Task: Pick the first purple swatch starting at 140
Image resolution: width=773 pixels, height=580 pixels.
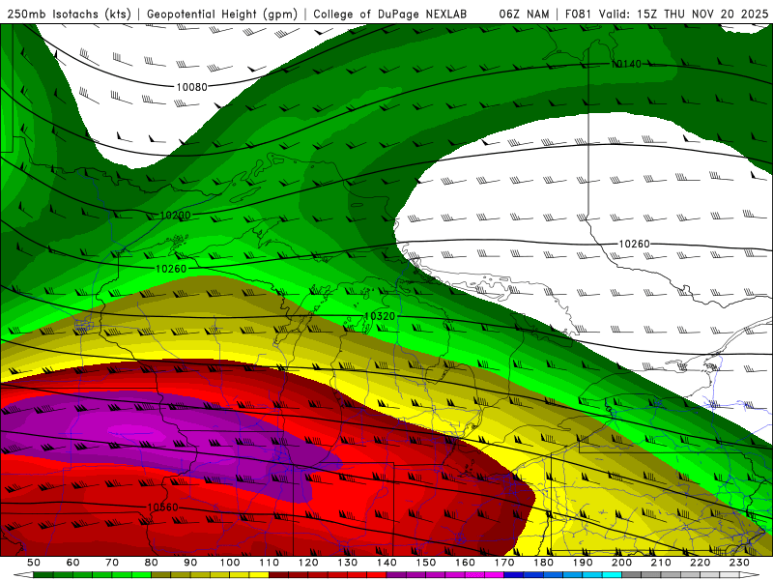Action: point(396,575)
